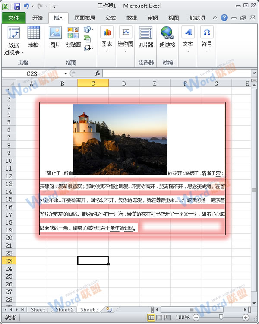Image resolution: width=259 pixels, height=324 pixels.
Task: Open the 符号 (Symbols) menu
Action: pyautogui.click(x=207, y=39)
